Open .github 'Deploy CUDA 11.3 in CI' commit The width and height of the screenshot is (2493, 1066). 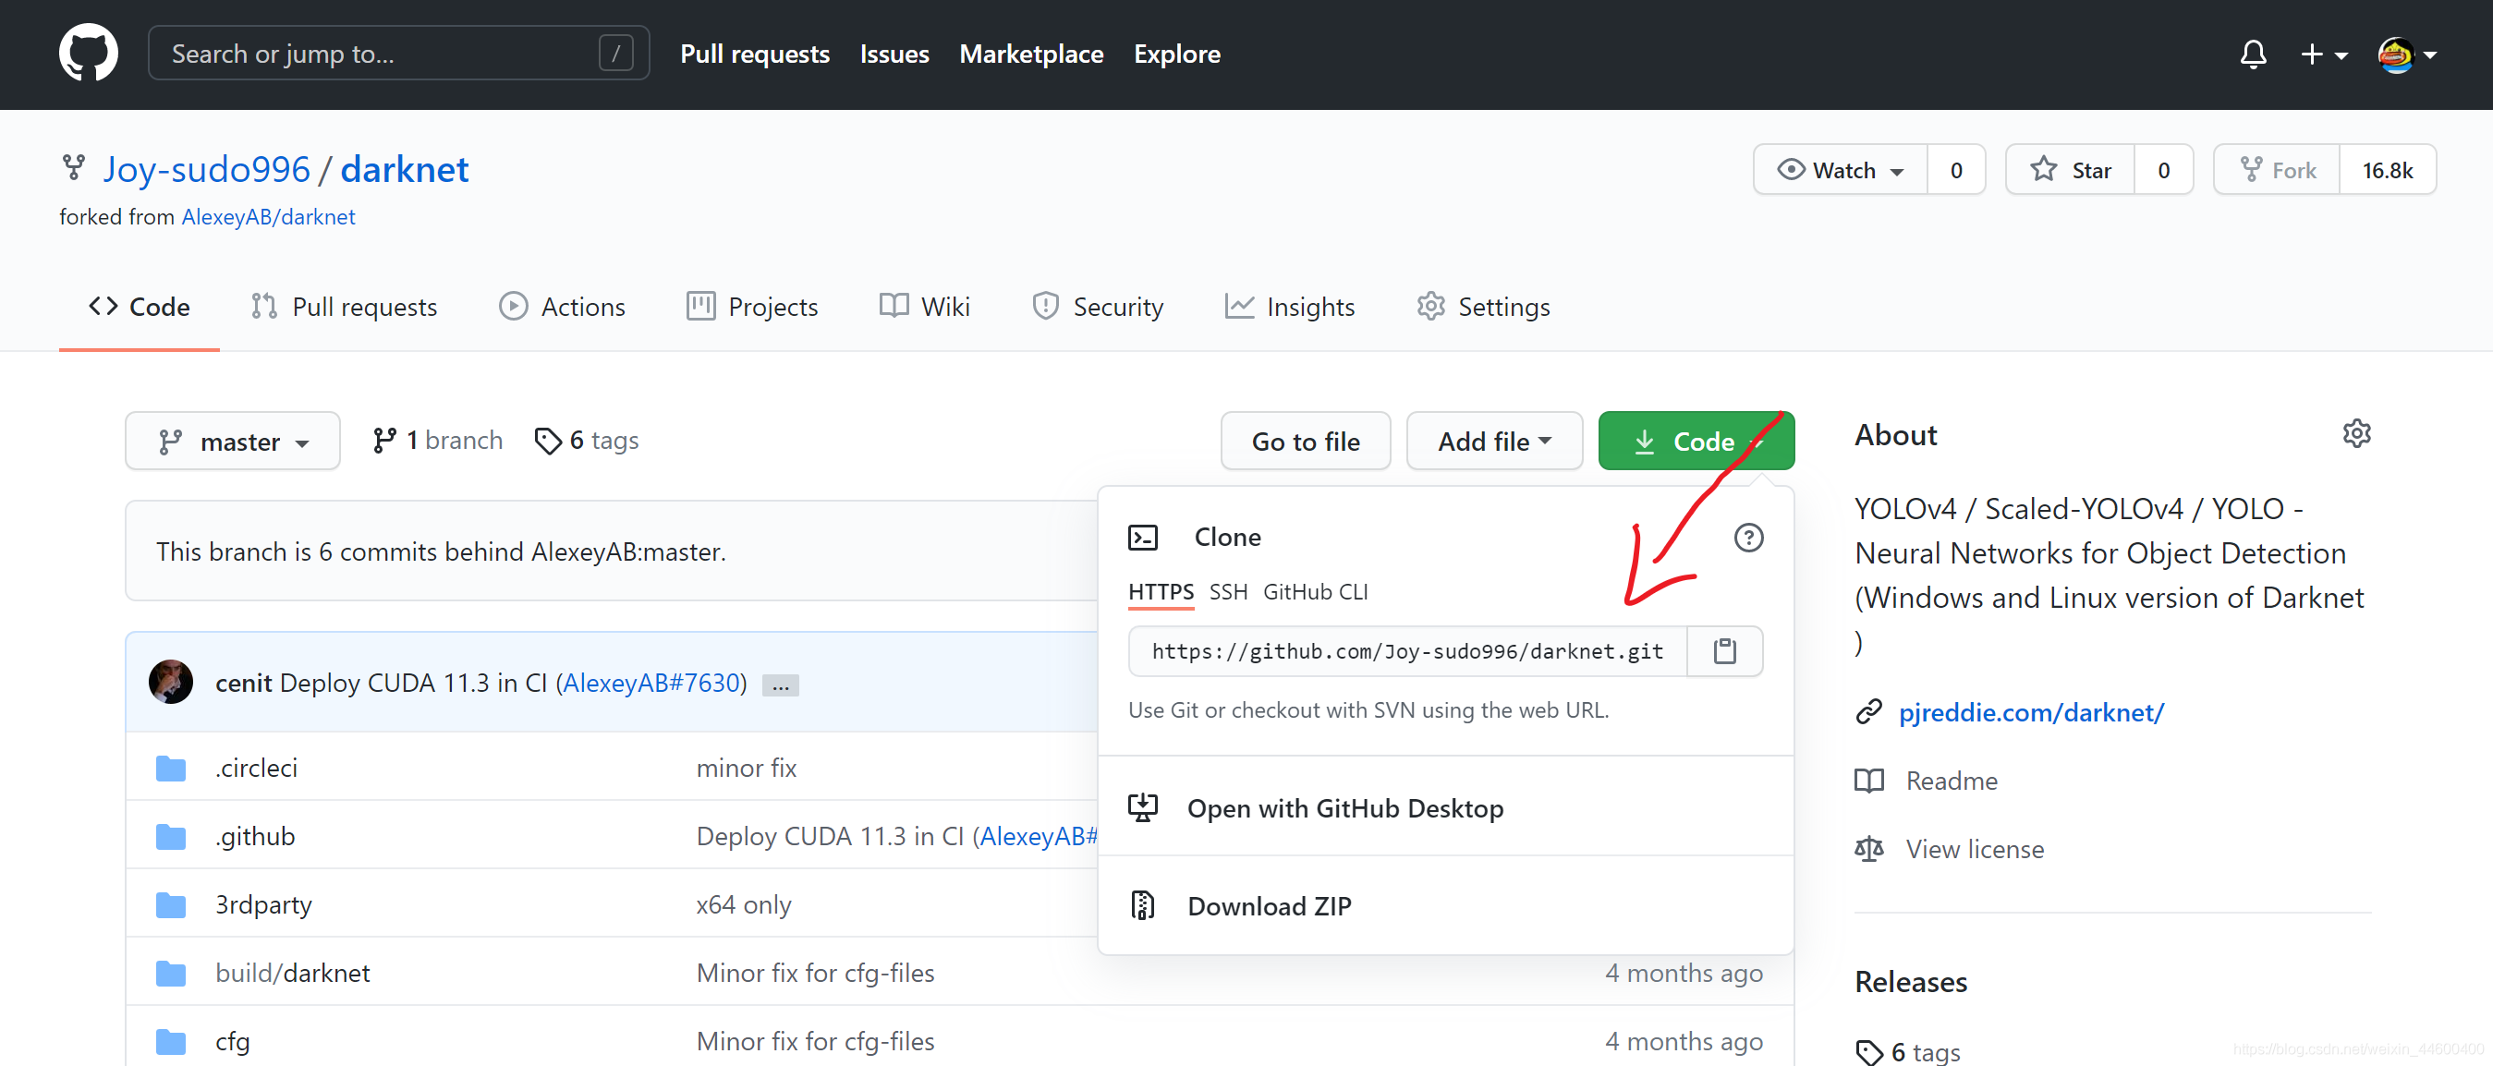point(830,837)
